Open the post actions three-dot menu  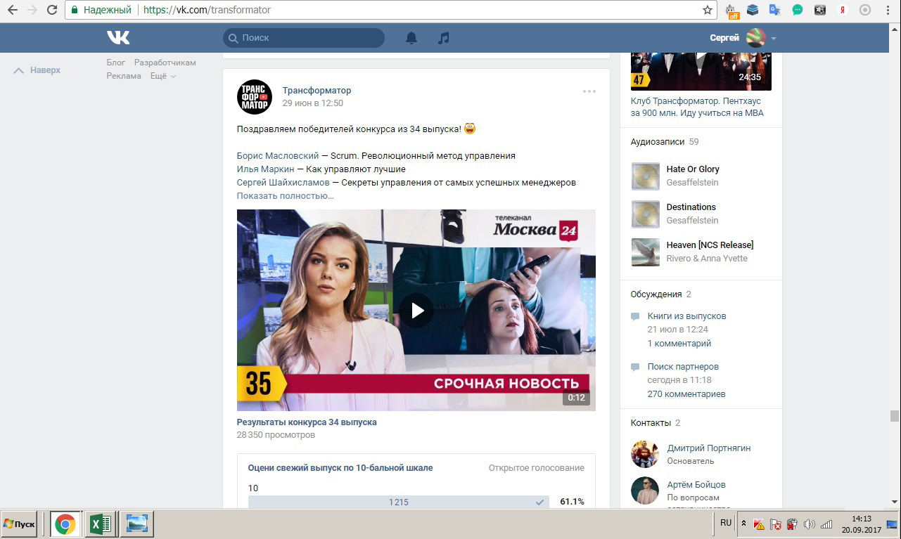point(589,91)
